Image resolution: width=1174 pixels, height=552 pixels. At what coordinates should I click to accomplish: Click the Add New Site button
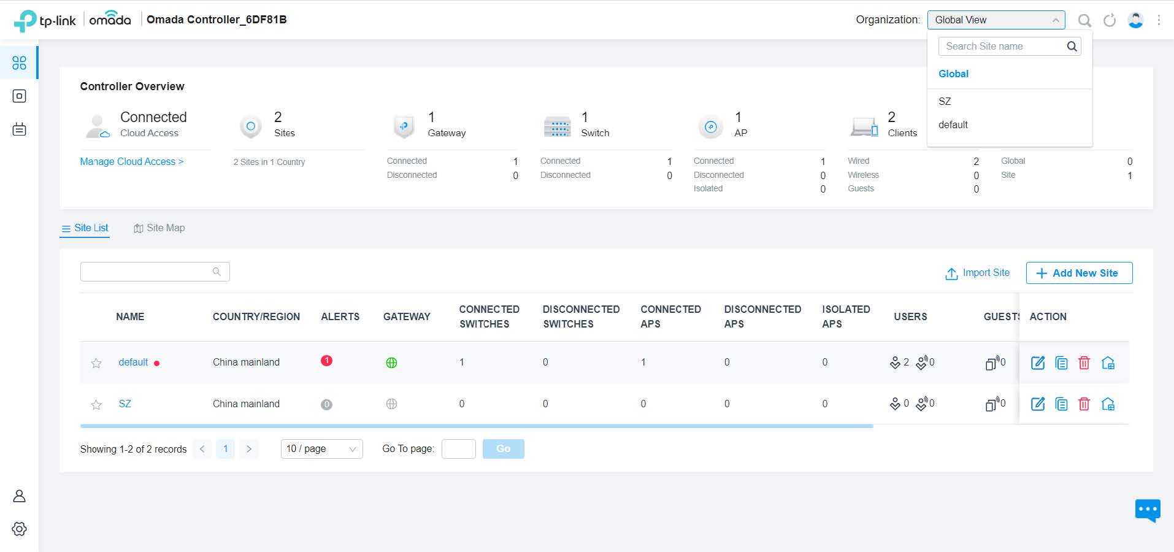coord(1078,273)
